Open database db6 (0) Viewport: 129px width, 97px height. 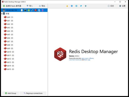pos(9,38)
